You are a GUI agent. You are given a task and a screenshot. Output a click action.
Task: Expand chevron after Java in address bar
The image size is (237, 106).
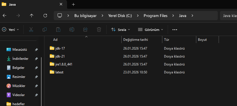tap(192, 16)
